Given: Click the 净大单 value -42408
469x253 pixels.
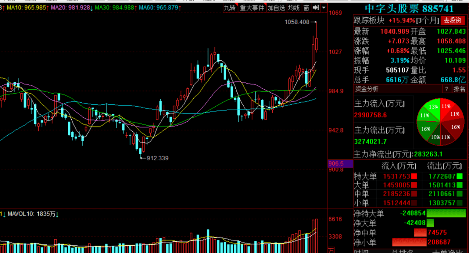Looking at the screenshot, I should [415, 223].
